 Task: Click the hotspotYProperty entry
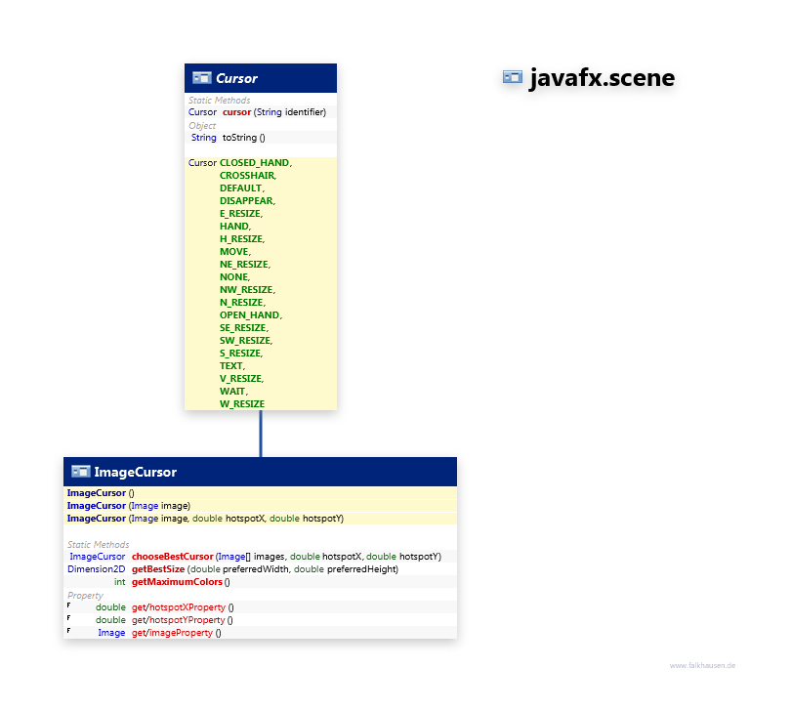click(179, 620)
